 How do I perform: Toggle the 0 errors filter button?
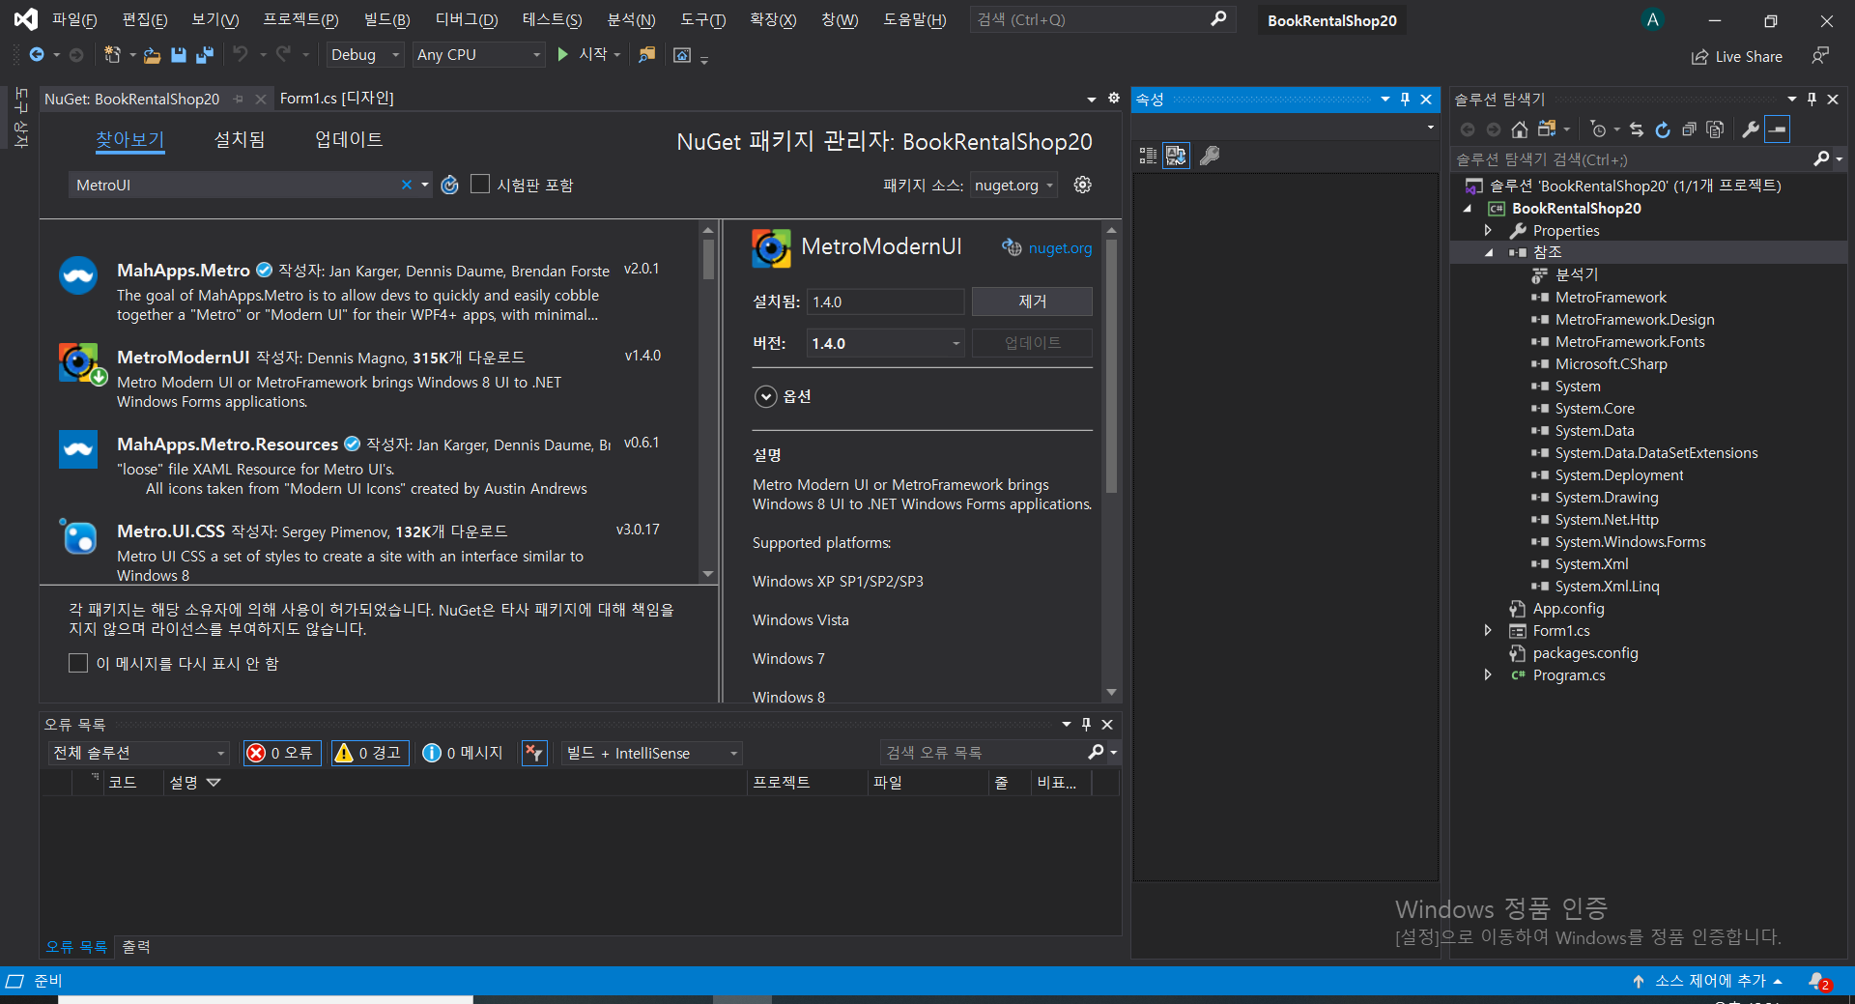(x=282, y=753)
